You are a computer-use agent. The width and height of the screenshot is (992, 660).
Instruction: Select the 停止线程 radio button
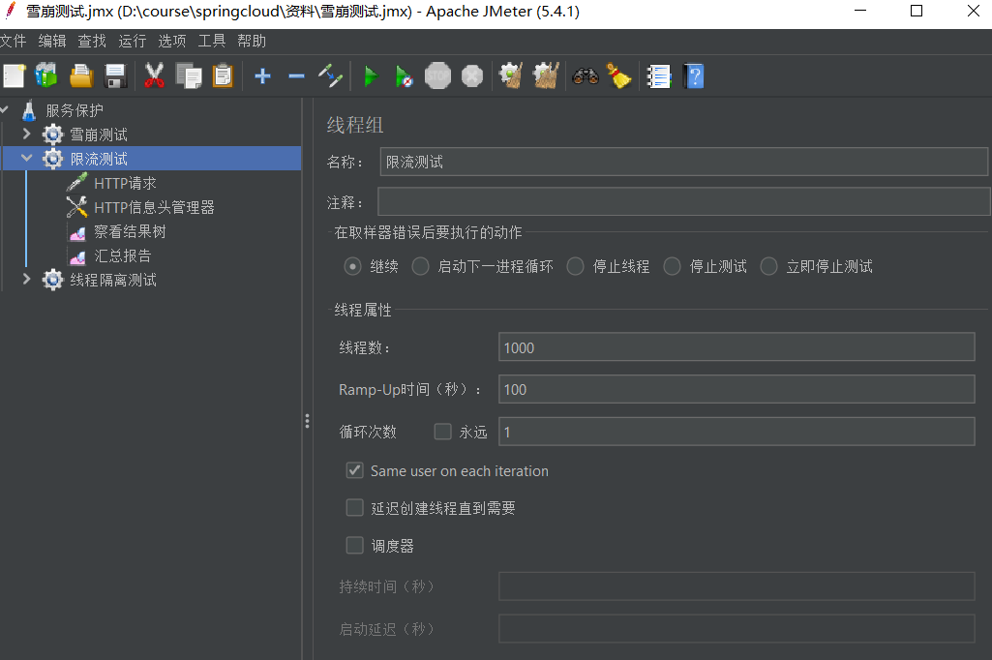click(575, 266)
